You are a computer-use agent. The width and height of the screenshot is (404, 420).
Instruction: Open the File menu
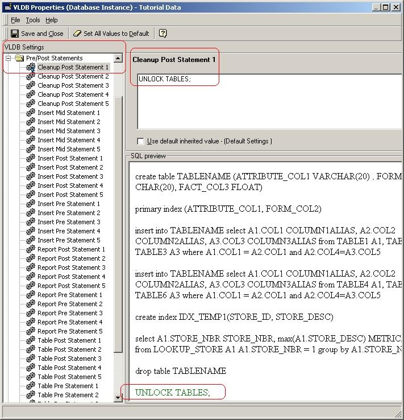(x=15, y=20)
